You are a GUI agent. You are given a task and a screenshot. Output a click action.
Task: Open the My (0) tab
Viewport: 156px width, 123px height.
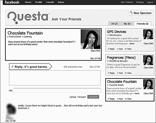click(x=127, y=24)
